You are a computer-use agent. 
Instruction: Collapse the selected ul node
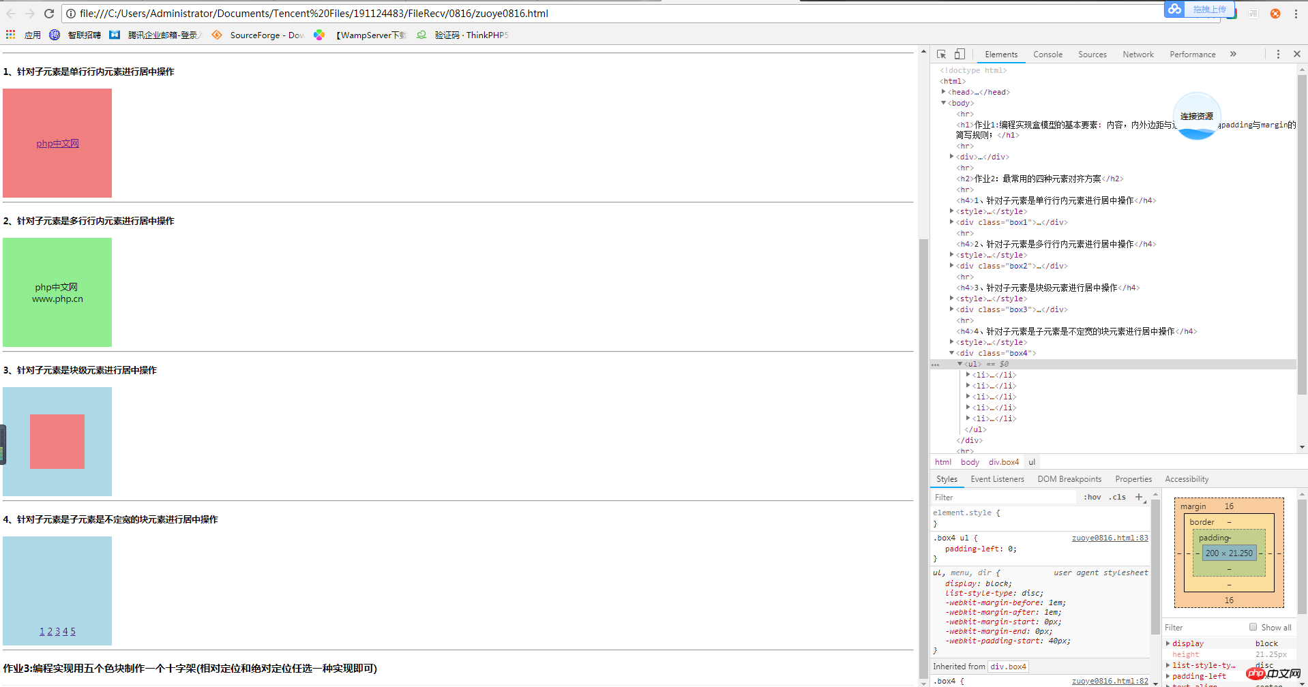(960, 364)
